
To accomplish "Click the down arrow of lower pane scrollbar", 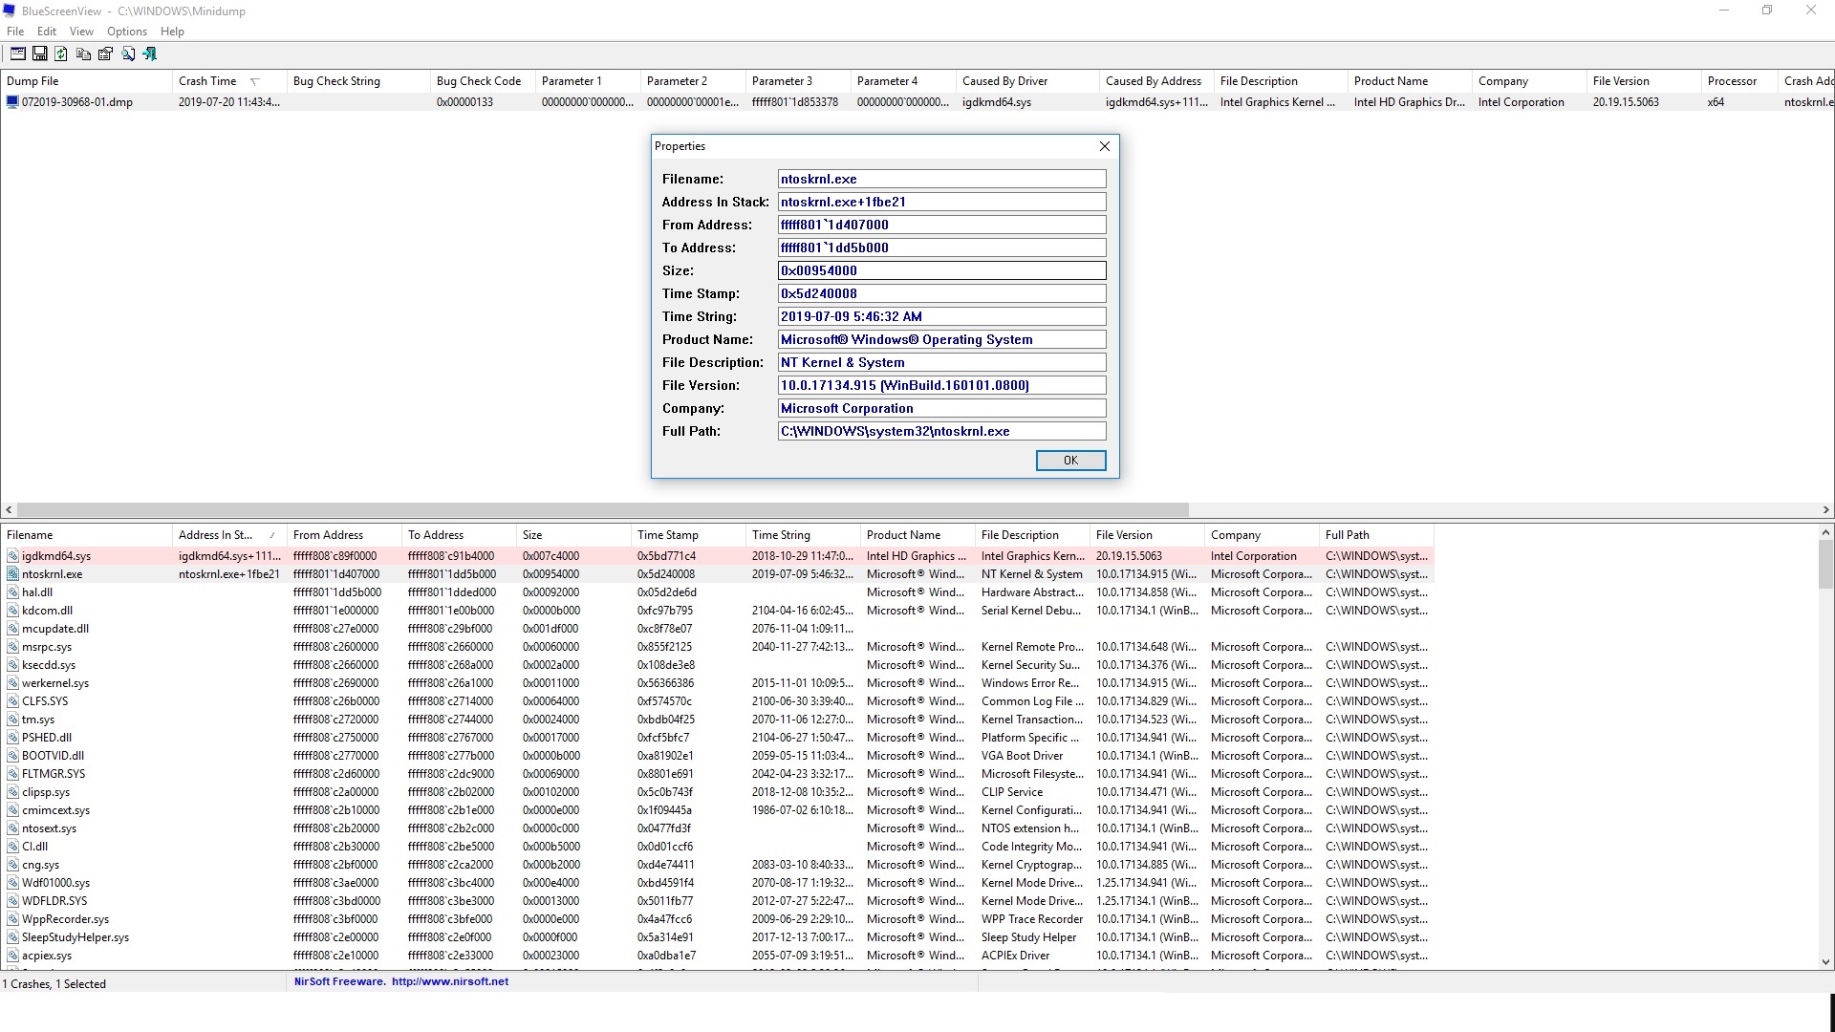I will point(1825,962).
